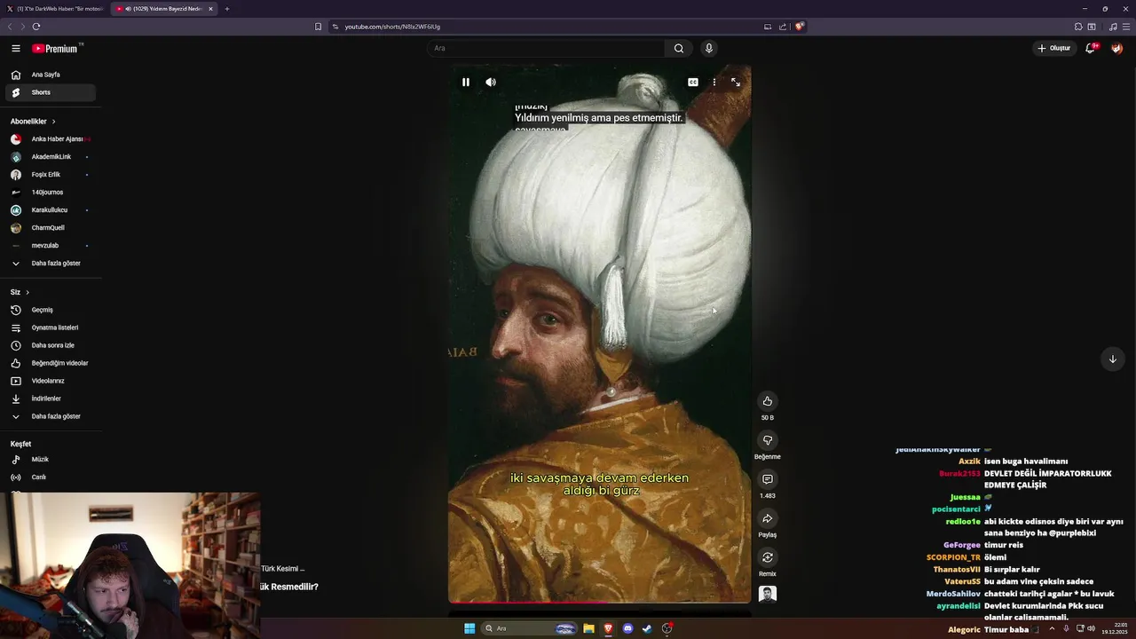Enter fullscreen on the Short player

[736, 82]
